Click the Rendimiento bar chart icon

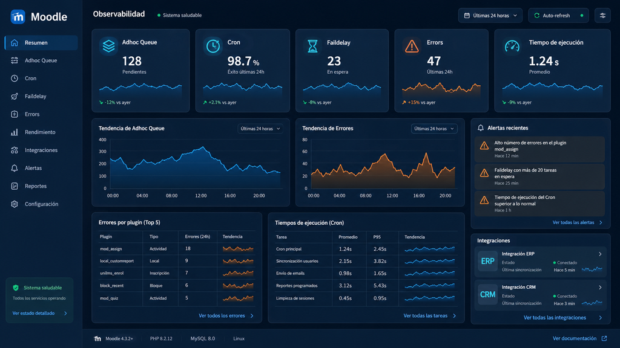pos(15,132)
